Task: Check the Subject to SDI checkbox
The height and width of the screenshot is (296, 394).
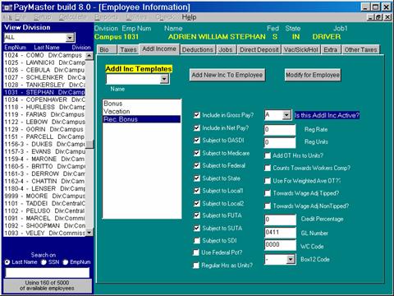Action: point(196,241)
